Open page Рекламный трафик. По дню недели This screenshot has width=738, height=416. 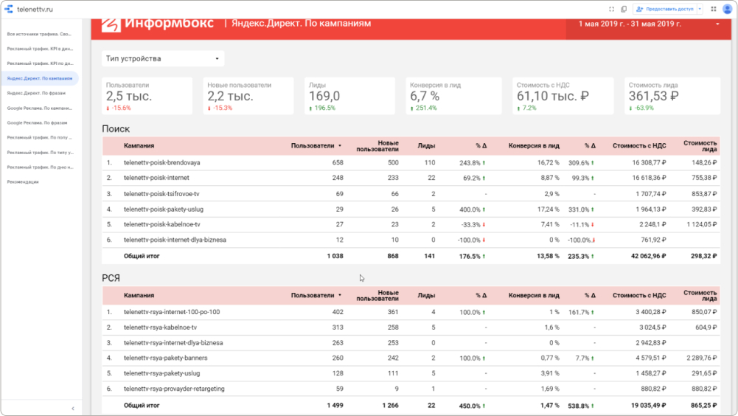pos(40,167)
